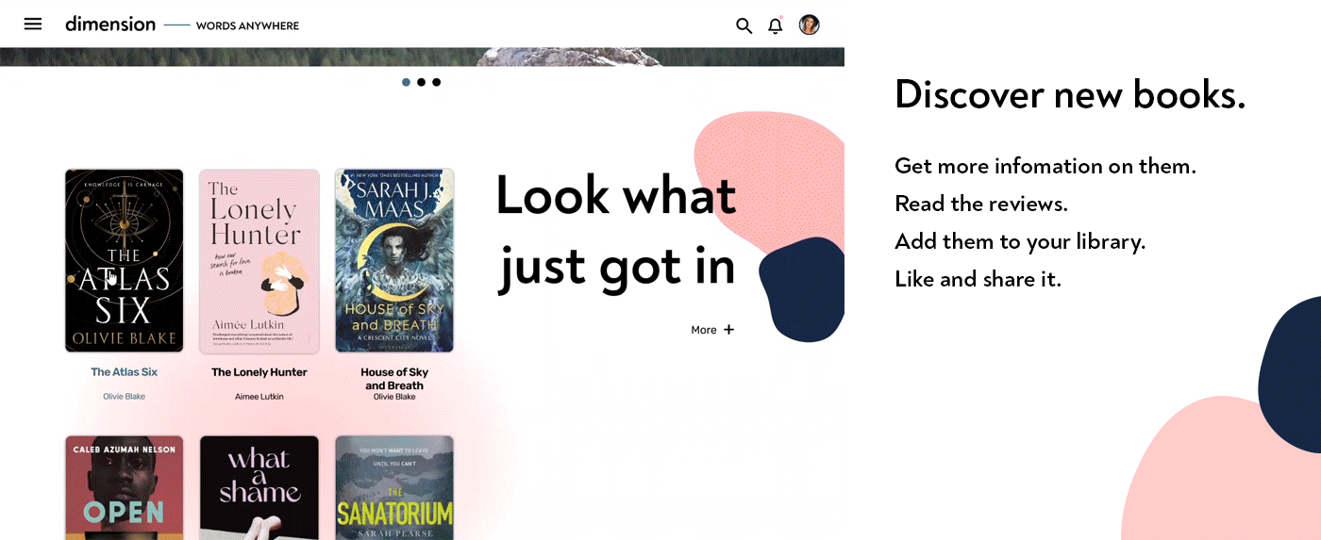
Task: Open The Atlas Six book cover
Action: (x=125, y=261)
